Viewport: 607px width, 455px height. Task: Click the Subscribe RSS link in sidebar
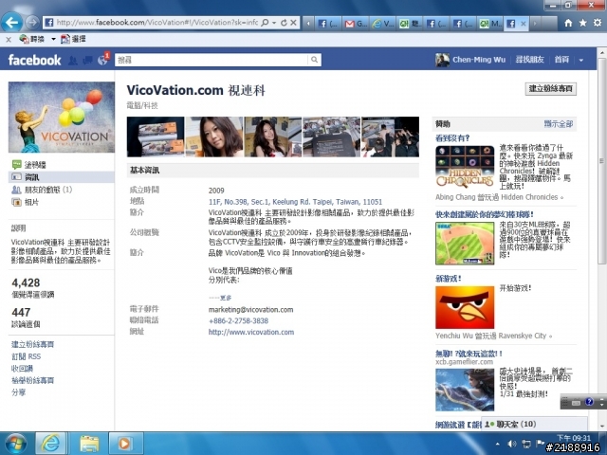pyautogui.click(x=26, y=356)
